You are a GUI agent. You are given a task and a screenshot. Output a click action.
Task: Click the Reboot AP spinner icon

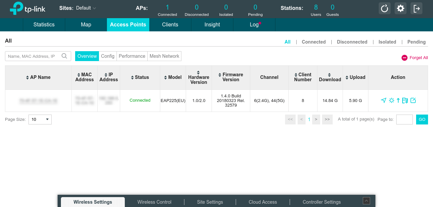click(392, 100)
